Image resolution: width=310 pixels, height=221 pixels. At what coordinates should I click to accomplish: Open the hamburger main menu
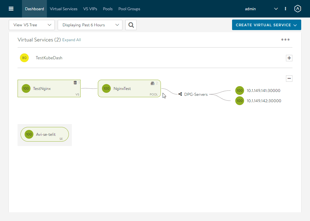pos(11,9)
